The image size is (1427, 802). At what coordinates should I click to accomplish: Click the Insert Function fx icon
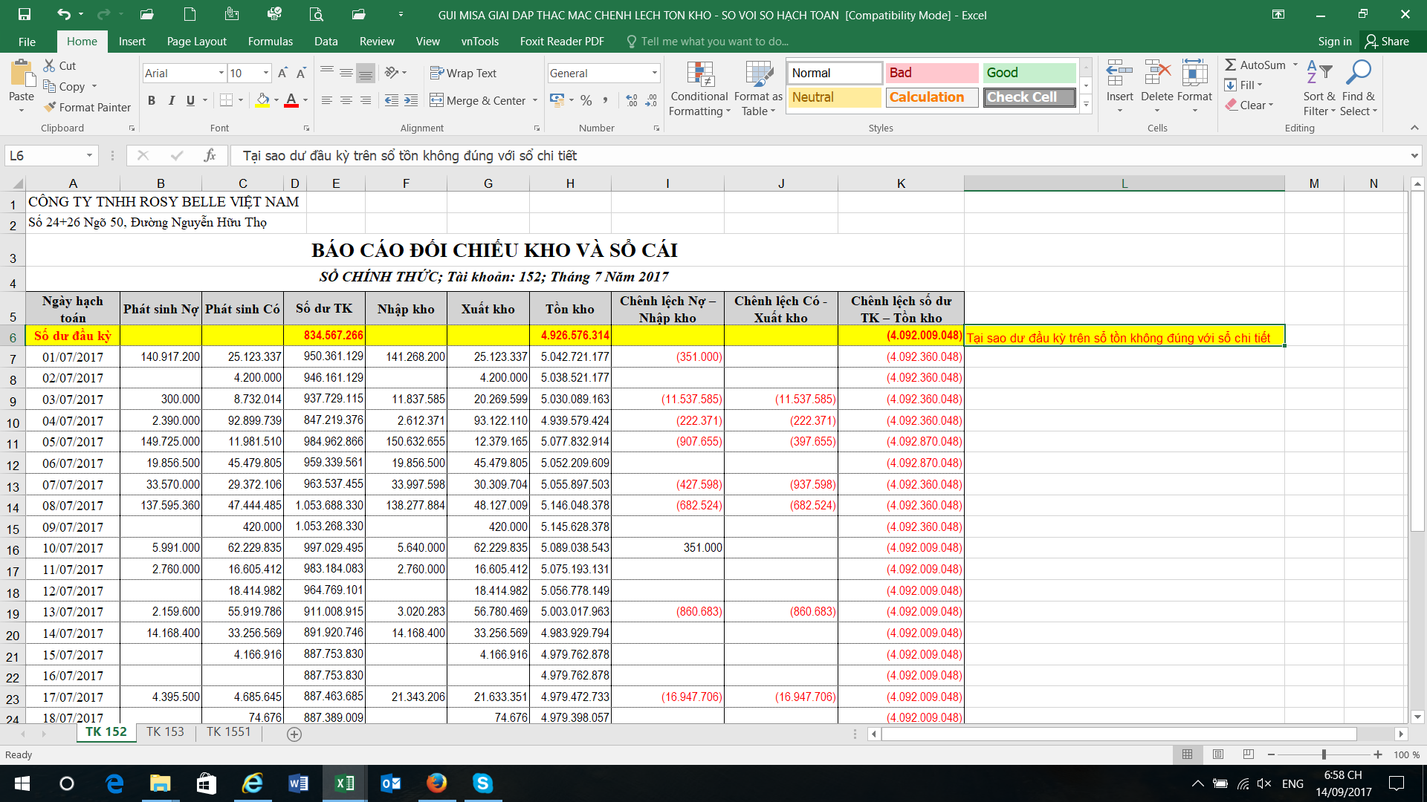pos(210,155)
